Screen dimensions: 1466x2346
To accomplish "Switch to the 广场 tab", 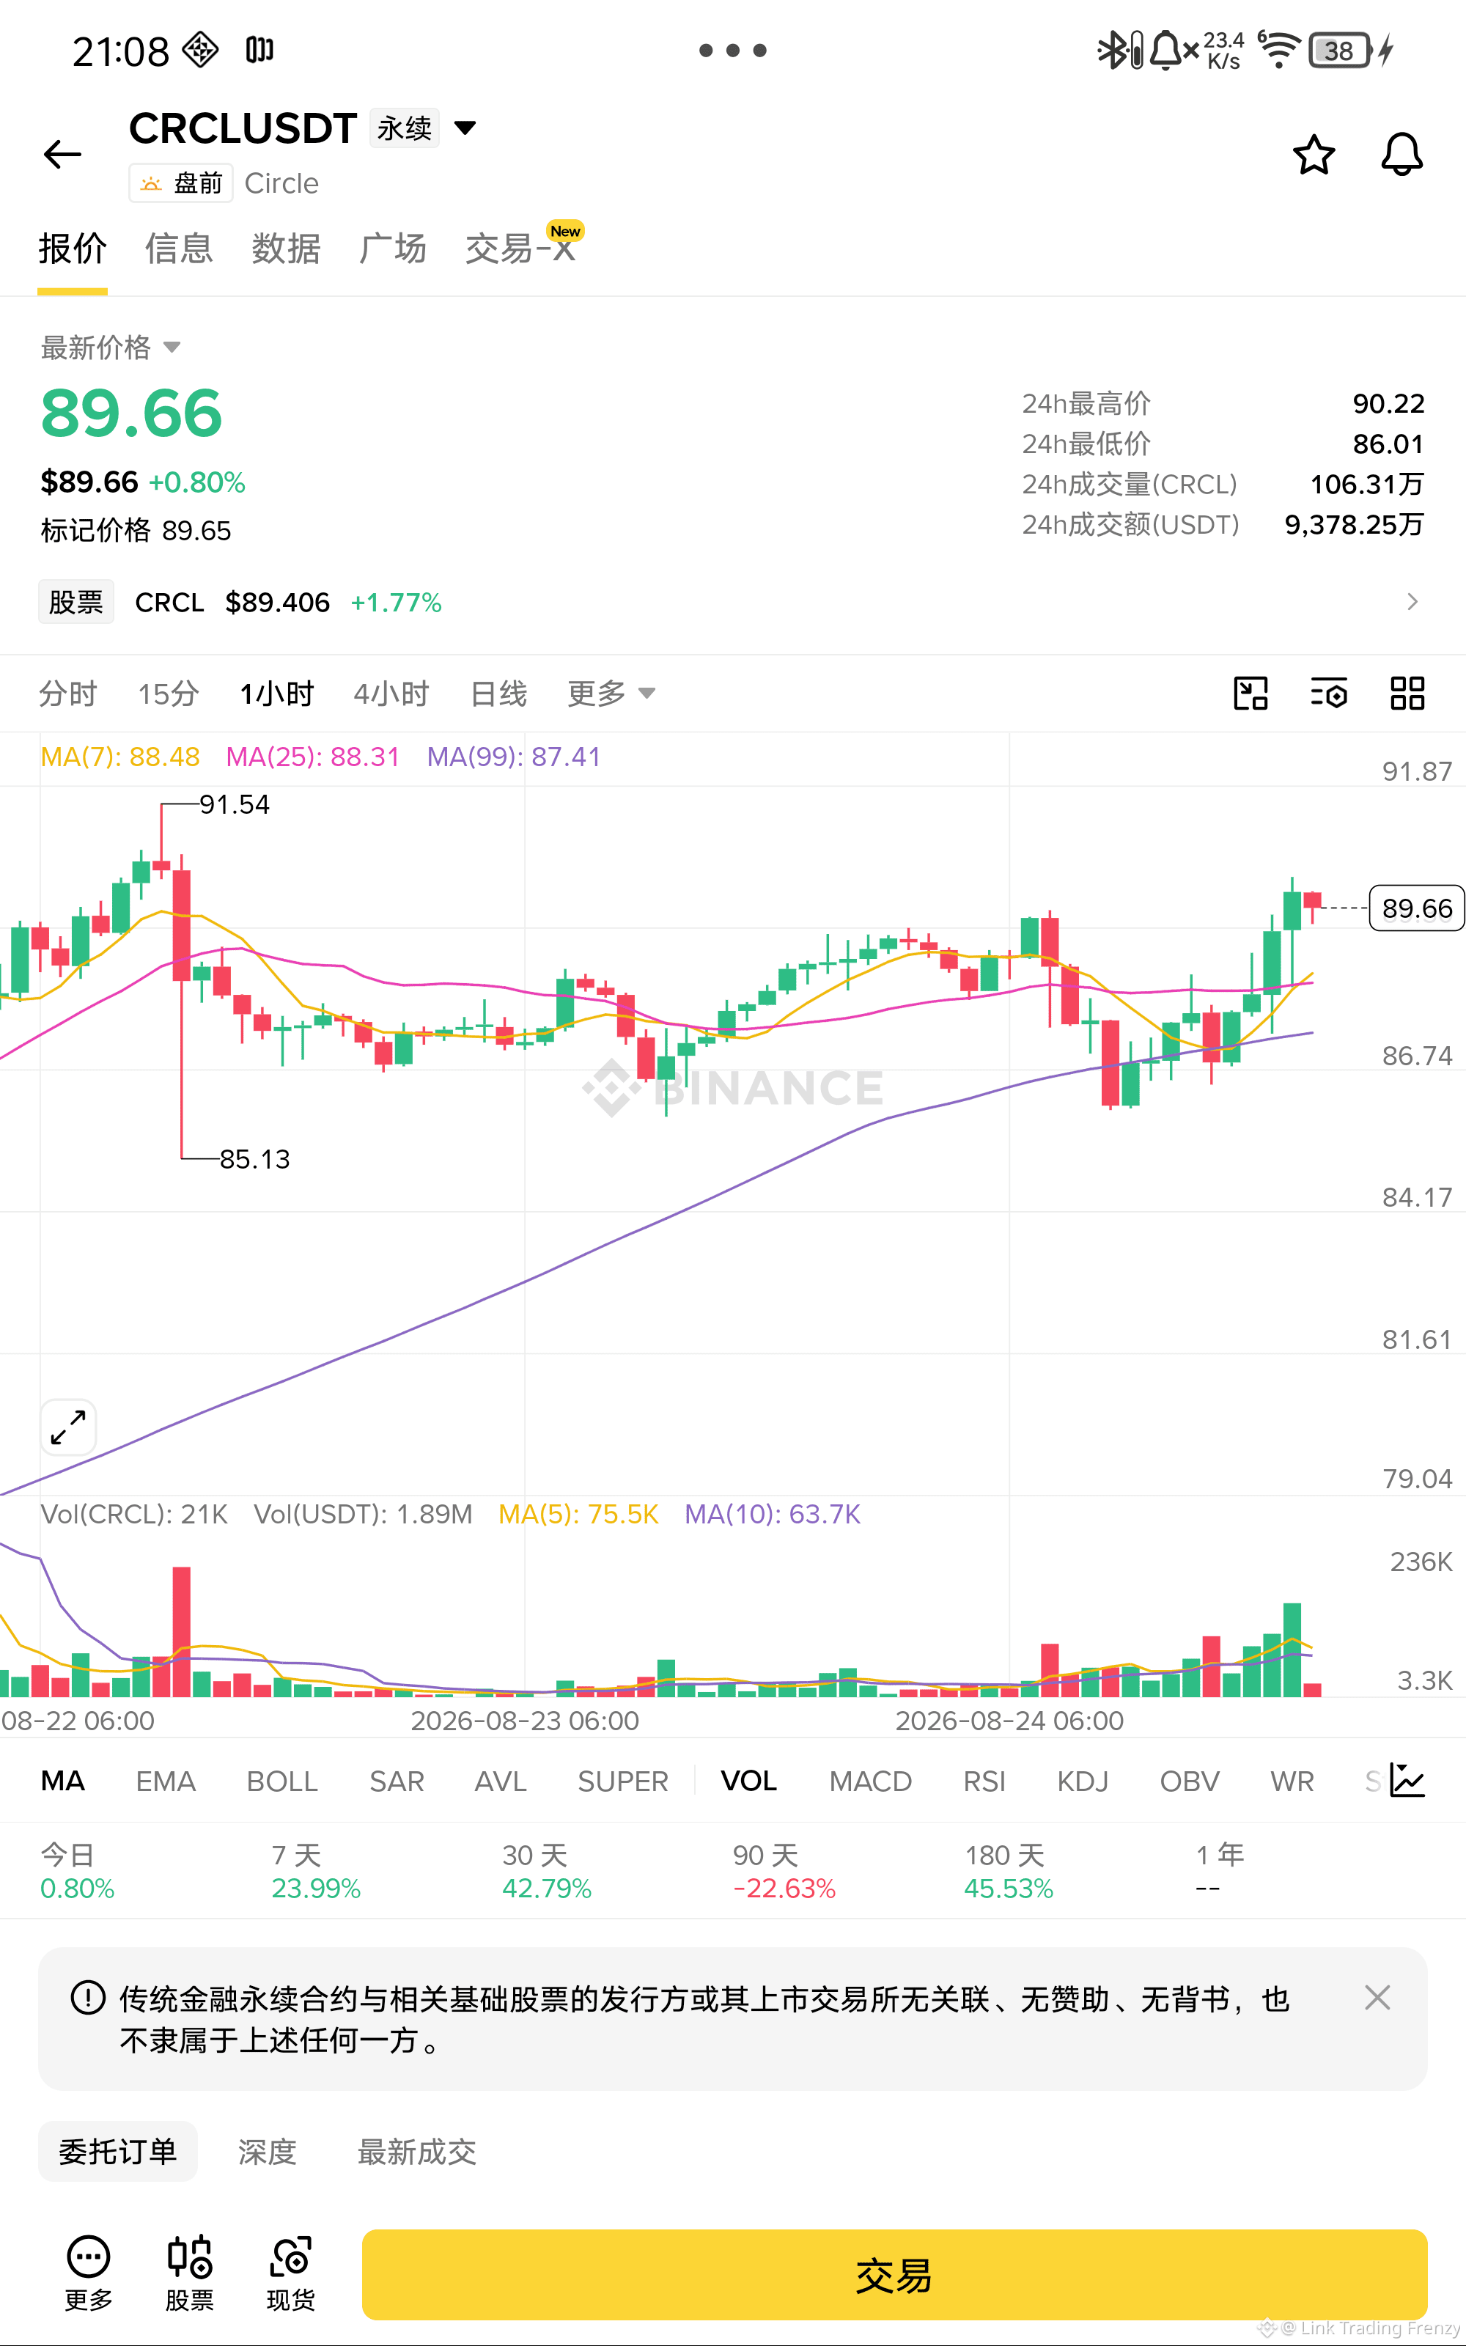I will (x=393, y=249).
